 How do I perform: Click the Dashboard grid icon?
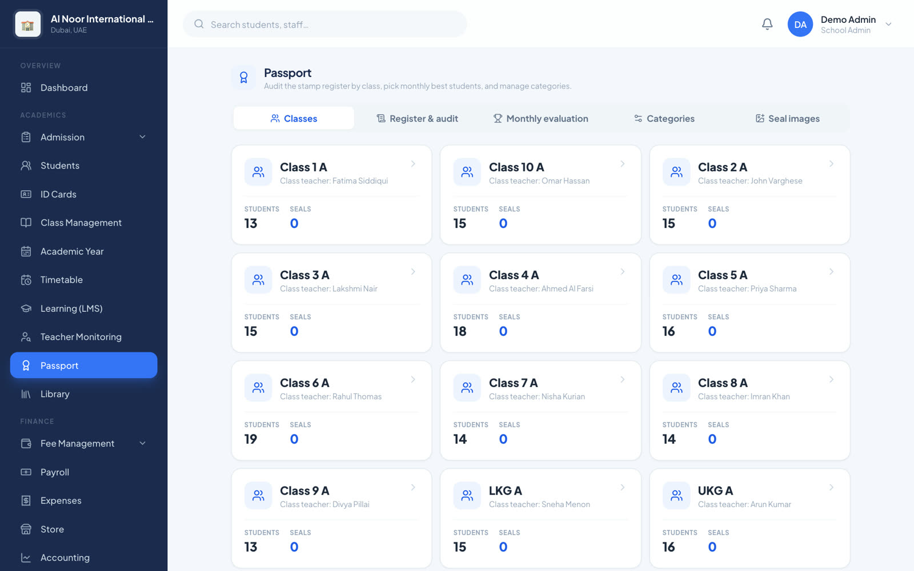click(x=26, y=87)
